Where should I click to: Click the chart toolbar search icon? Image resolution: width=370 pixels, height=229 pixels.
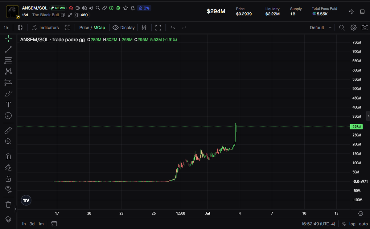(x=342, y=27)
